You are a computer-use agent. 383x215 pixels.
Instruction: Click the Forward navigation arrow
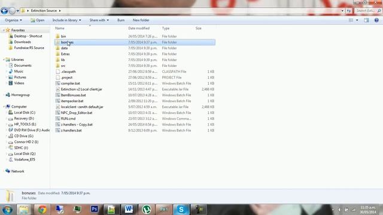tap(12, 11)
